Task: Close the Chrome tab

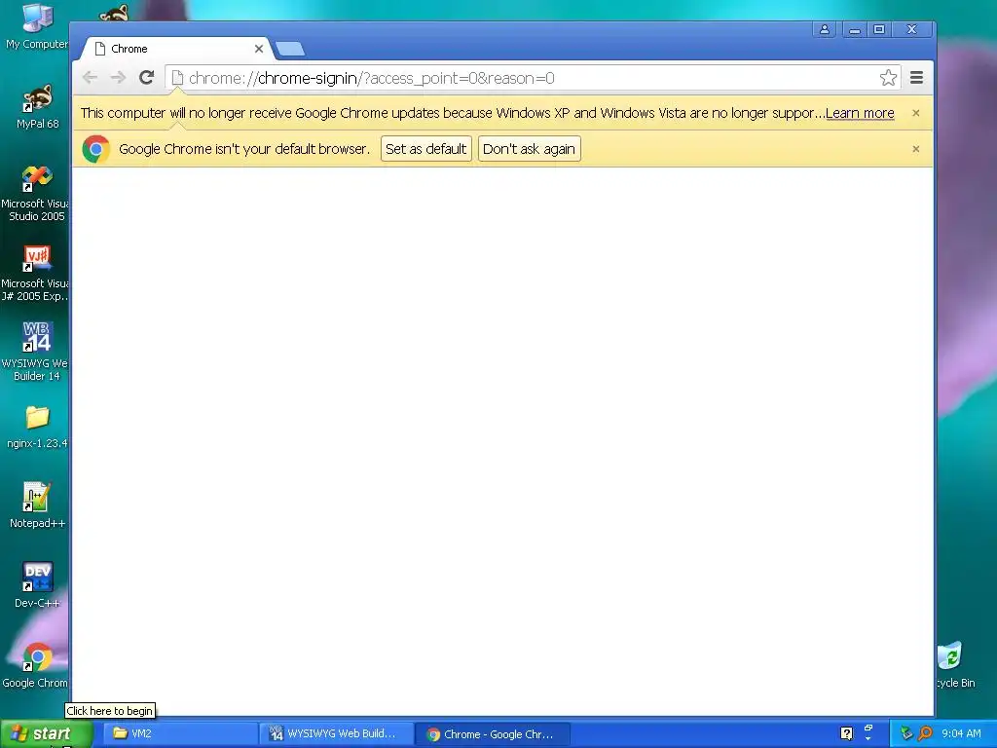Action: tap(259, 49)
